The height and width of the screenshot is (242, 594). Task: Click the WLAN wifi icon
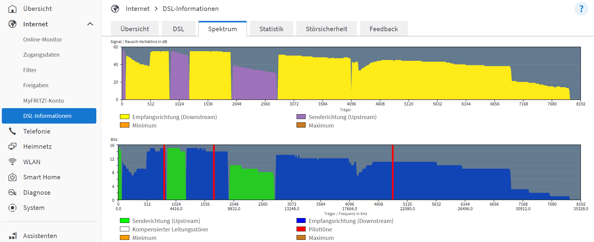tap(12, 162)
